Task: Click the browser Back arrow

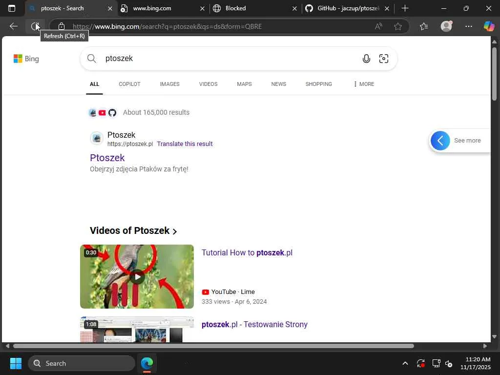Action: 13,26
